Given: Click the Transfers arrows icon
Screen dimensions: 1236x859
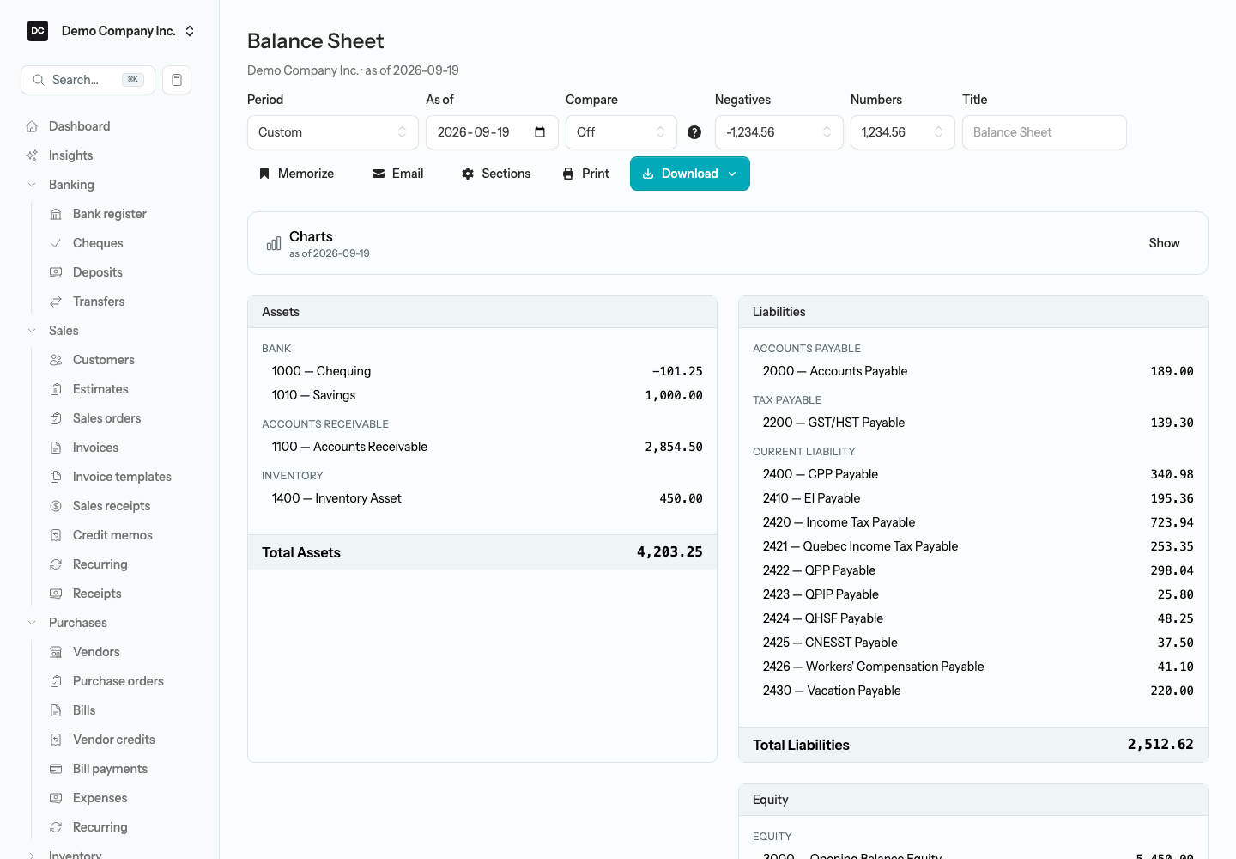Looking at the screenshot, I should pyautogui.click(x=56, y=302).
